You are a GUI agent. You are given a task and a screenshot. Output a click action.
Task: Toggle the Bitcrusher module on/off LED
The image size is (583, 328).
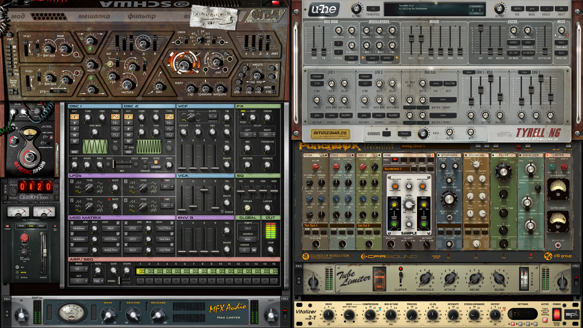tap(439, 155)
